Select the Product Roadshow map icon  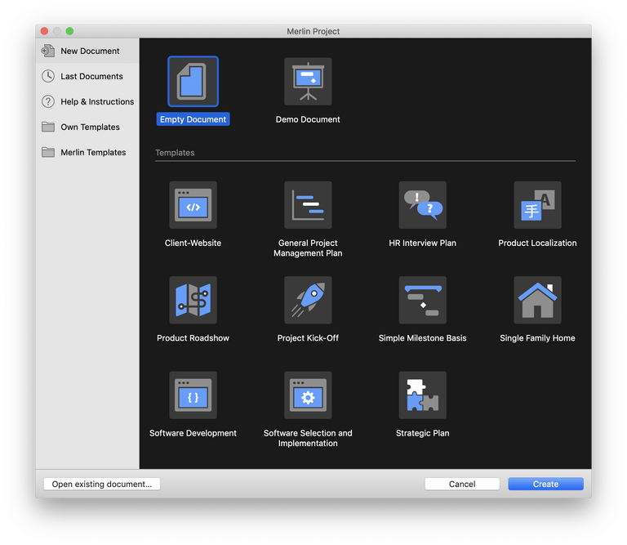point(193,300)
